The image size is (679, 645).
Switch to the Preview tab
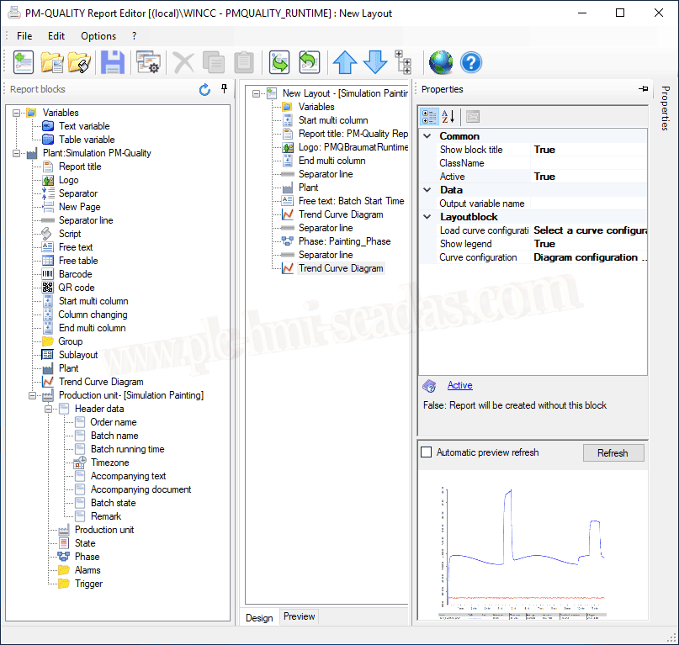coord(299,616)
